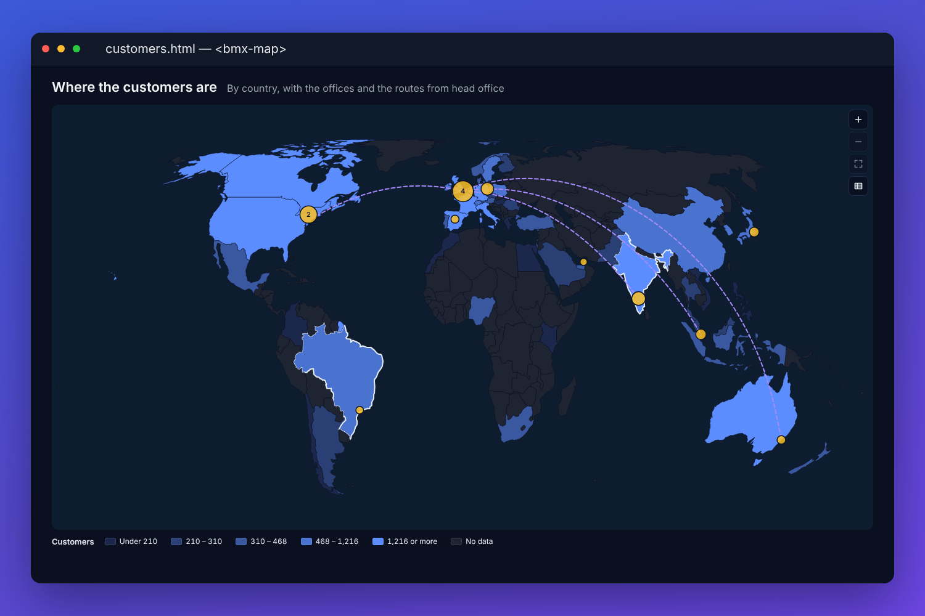Select the office marker on Brazil's coast

360,410
